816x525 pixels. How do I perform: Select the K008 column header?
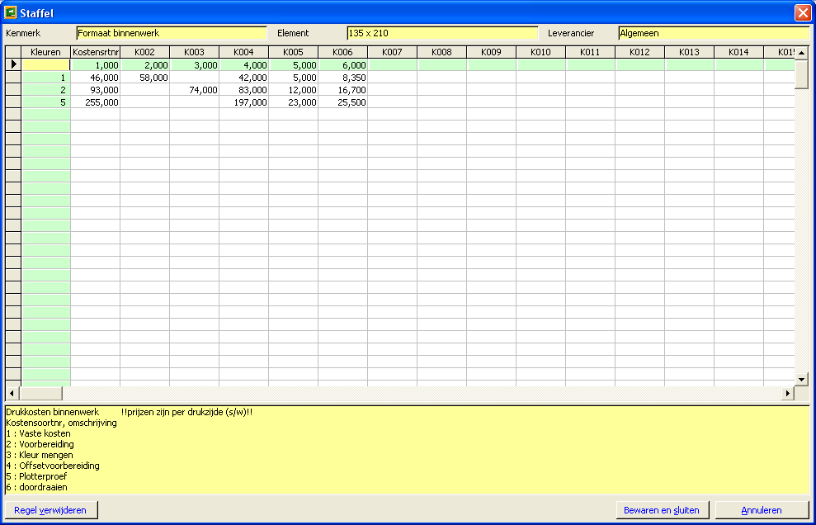coord(441,52)
